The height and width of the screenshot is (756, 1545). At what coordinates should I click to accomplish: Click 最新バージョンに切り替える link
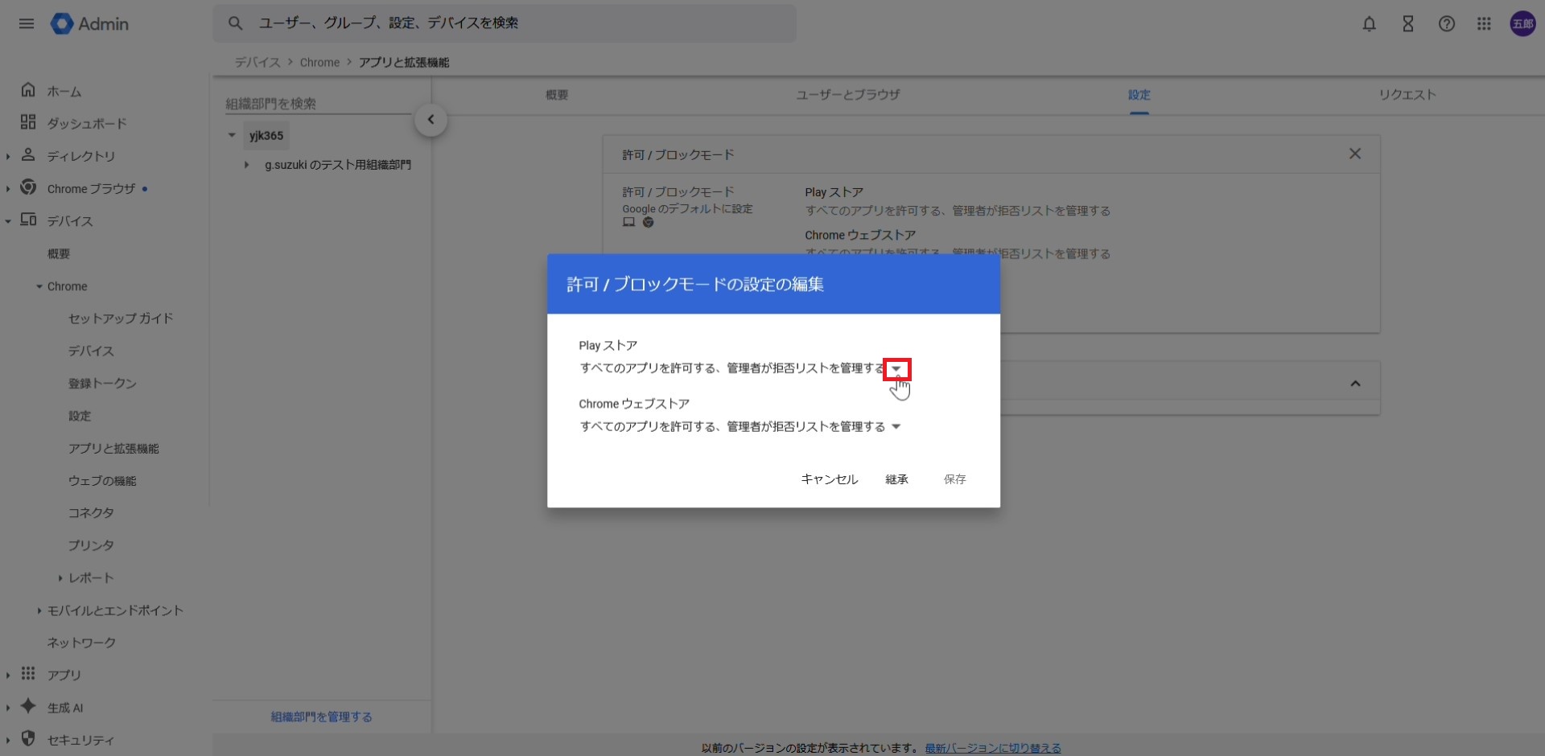point(992,748)
